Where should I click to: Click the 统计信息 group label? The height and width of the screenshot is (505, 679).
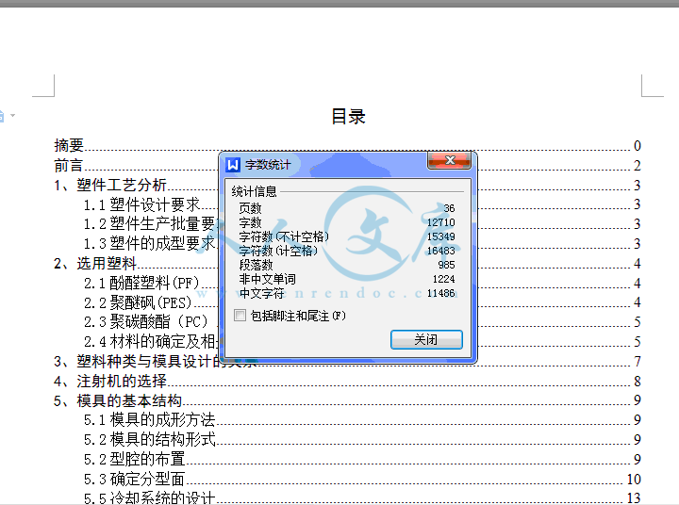point(254,191)
